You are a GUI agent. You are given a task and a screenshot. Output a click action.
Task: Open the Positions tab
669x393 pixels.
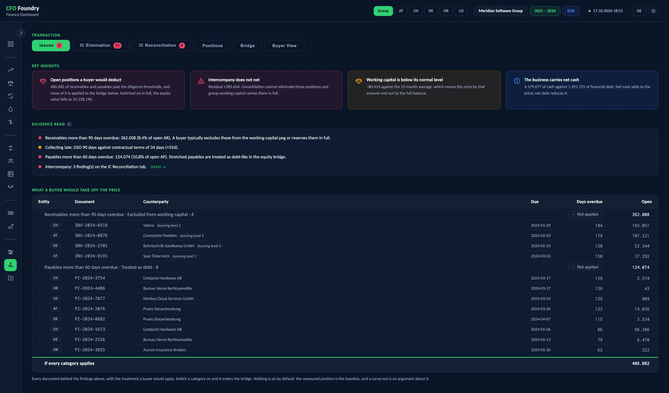(213, 46)
